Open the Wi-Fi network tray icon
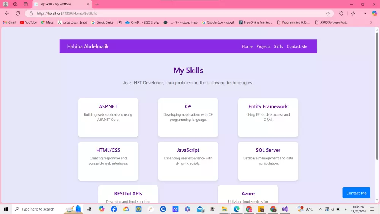The height and width of the screenshot is (214, 380). (x=332, y=209)
